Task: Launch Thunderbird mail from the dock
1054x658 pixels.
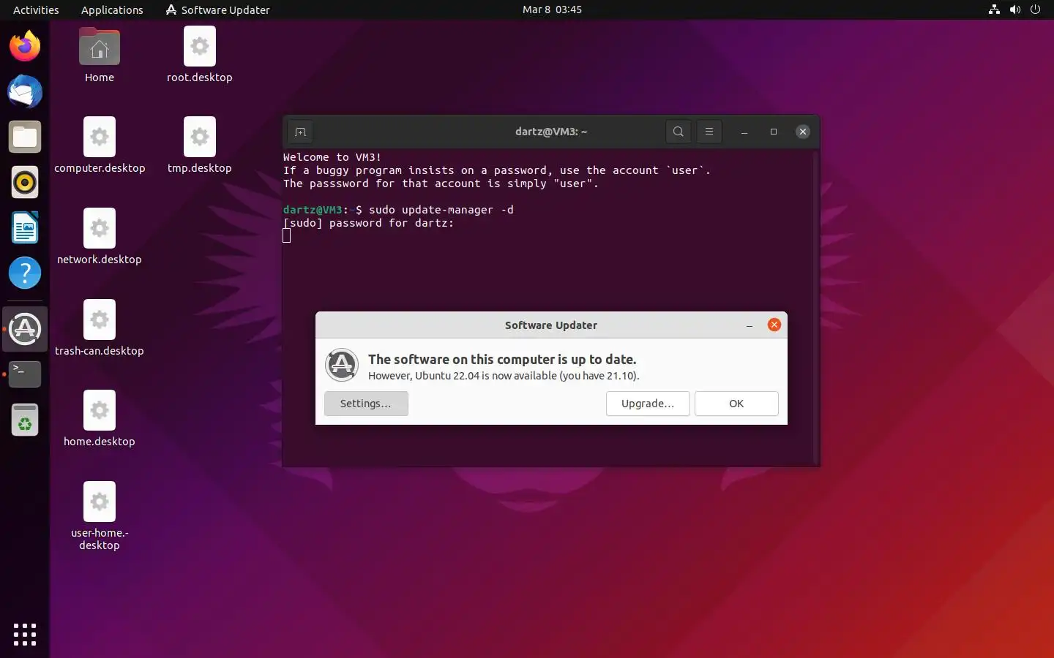Action: 25,92
